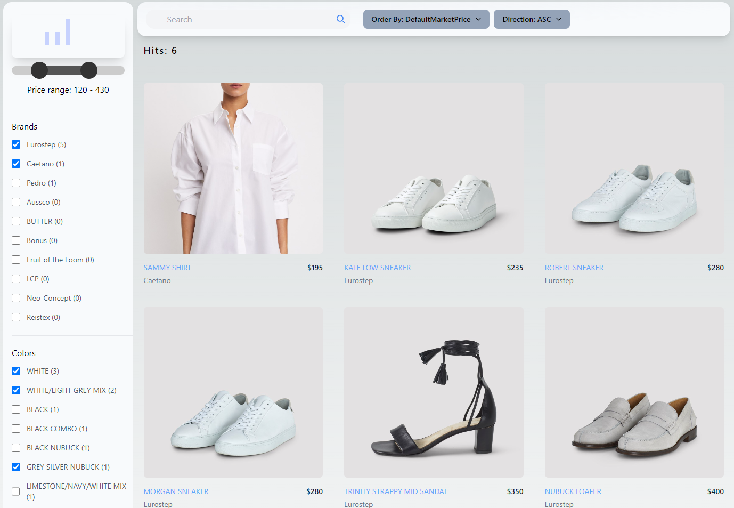Toggle the WHITE color filter
This screenshot has height=508, width=734.
click(x=16, y=371)
